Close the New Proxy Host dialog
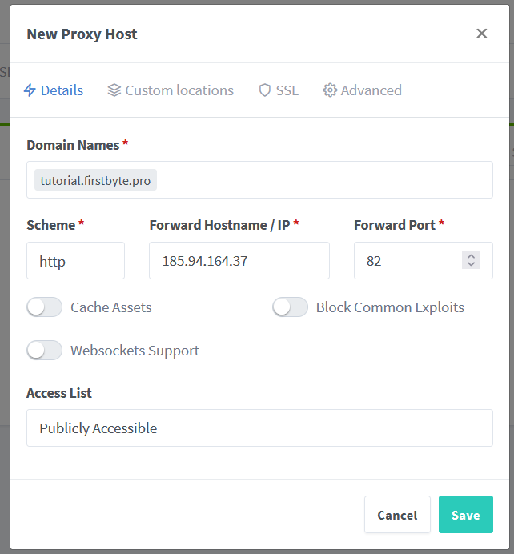 tap(481, 34)
